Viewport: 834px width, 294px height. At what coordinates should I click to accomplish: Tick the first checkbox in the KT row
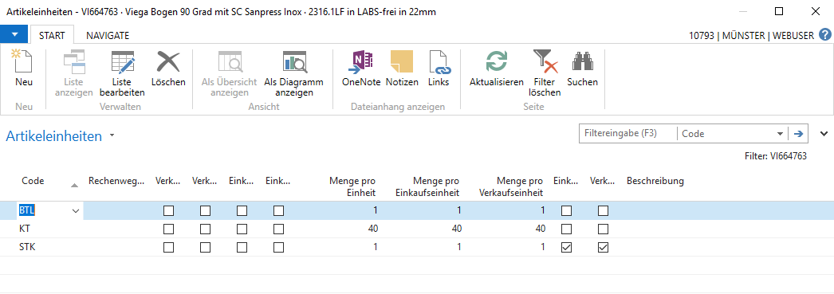click(168, 229)
